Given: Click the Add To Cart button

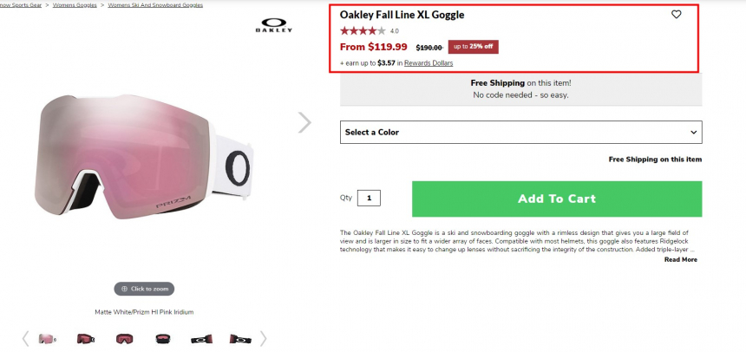Looking at the screenshot, I should click(x=556, y=199).
